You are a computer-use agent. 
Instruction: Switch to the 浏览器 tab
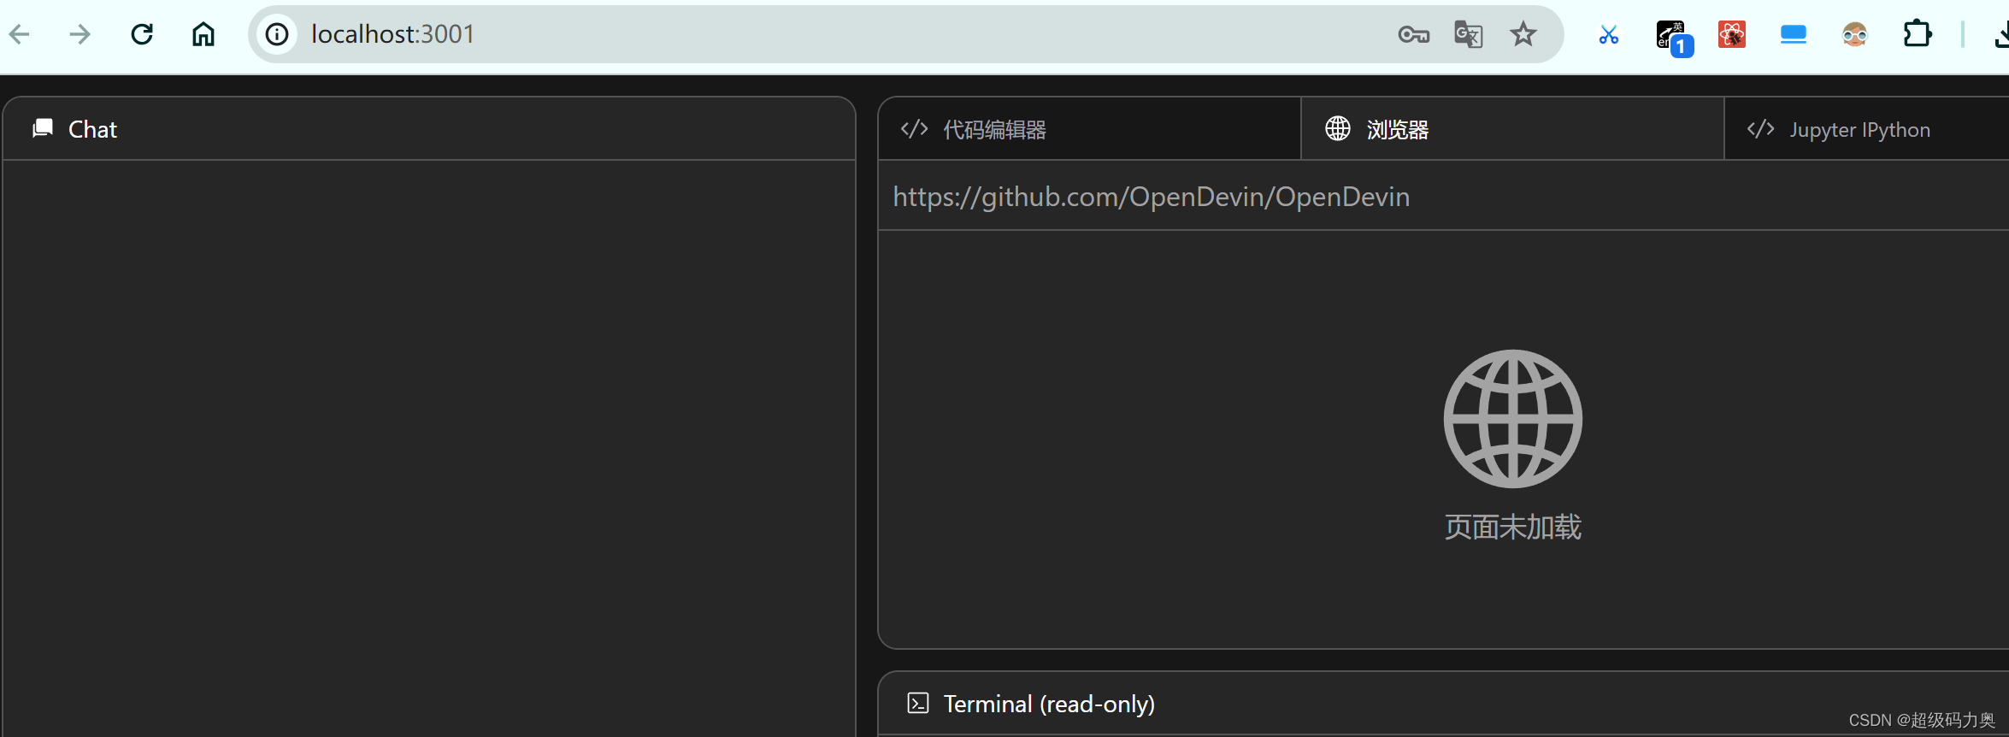[1512, 129]
